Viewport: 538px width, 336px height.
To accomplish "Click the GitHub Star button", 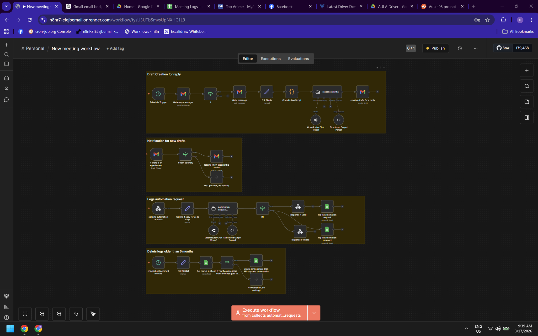I will (x=503, y=48).
